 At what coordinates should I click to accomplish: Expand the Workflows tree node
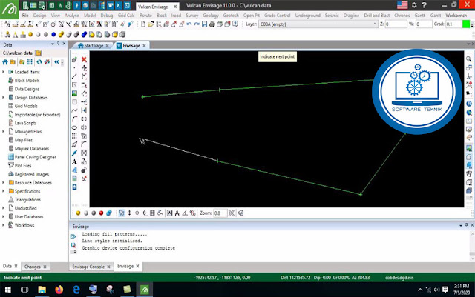[3, 225]
